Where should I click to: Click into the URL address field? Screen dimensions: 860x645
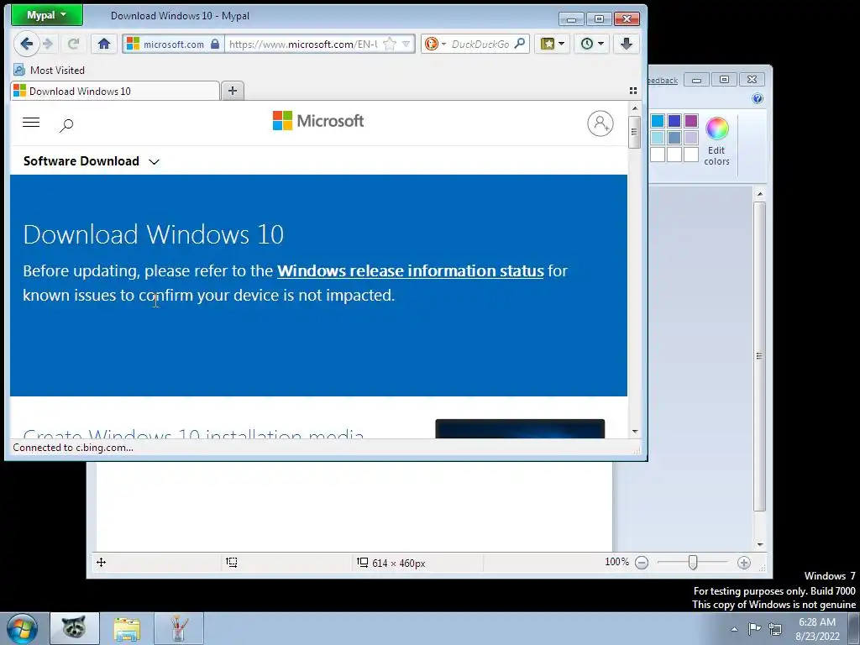pos(302,44)
